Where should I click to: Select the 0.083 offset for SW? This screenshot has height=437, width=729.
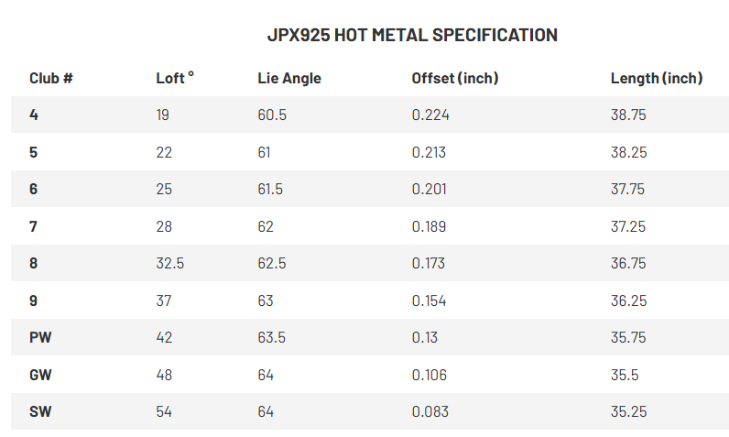point(430,412)
